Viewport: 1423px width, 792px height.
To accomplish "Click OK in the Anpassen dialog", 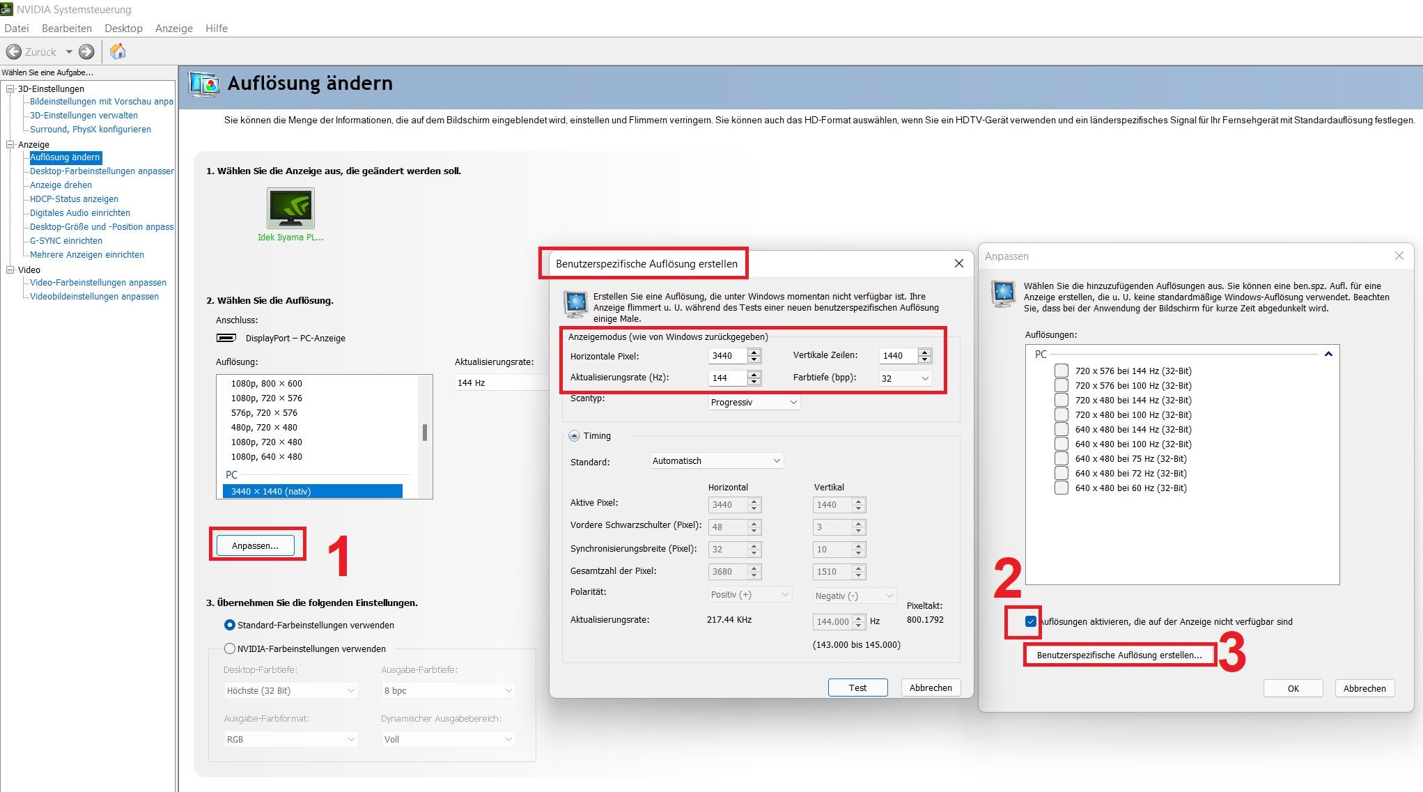I will (x=1293, y=688).
